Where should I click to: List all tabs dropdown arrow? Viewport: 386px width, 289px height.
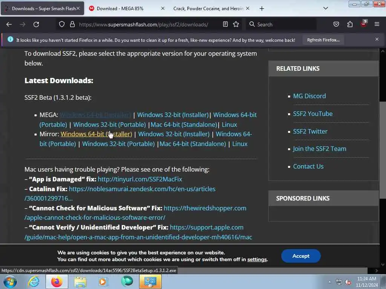pyautogui.click(x=325, y=8)
